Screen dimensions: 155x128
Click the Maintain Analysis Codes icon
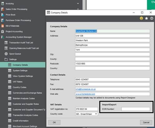coord(10,98)
